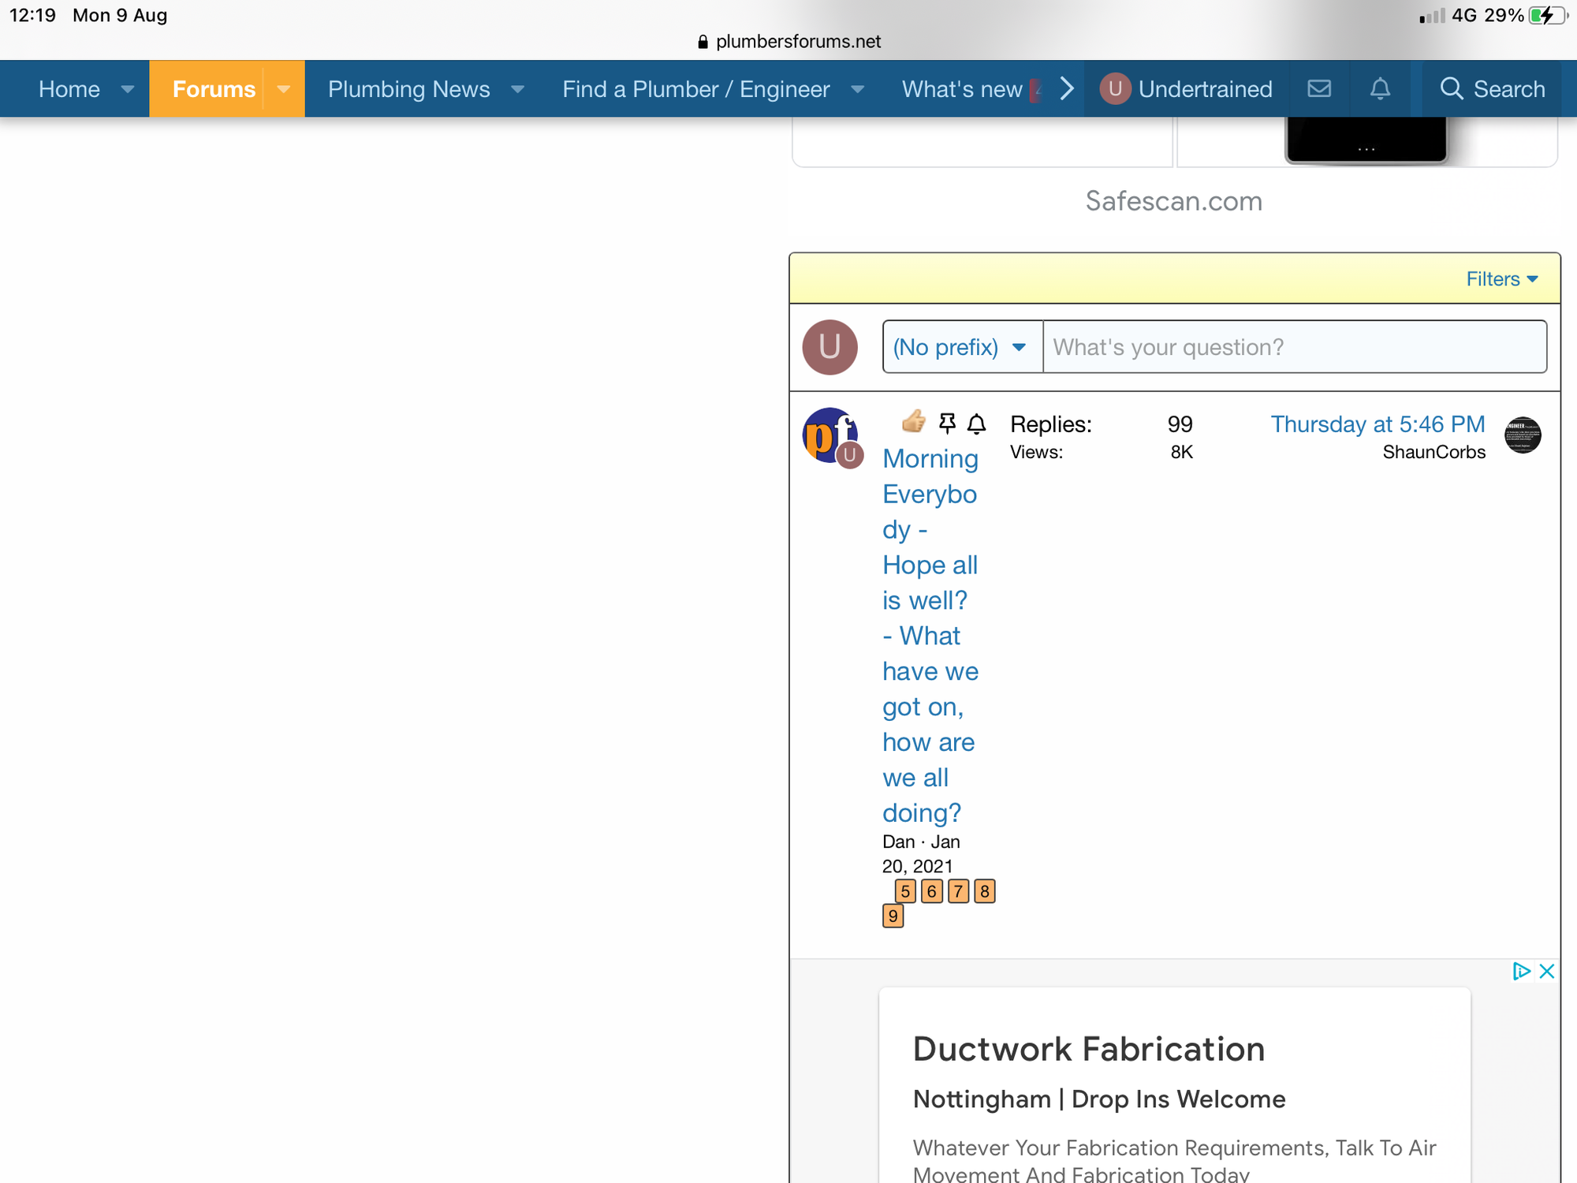Jump to thread page 8
The height and width of the screenshot is (1183, 1577).
click(x=984, y=891)
